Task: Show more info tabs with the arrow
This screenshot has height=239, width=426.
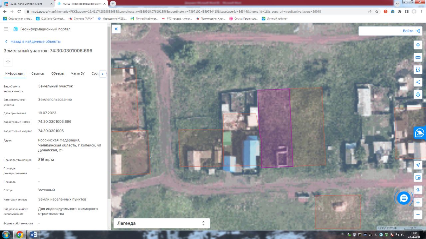Action: (x=103, y=74)
